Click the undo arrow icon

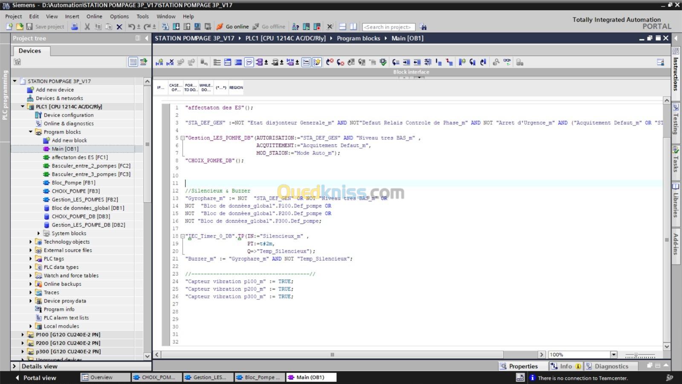(132, 26)
